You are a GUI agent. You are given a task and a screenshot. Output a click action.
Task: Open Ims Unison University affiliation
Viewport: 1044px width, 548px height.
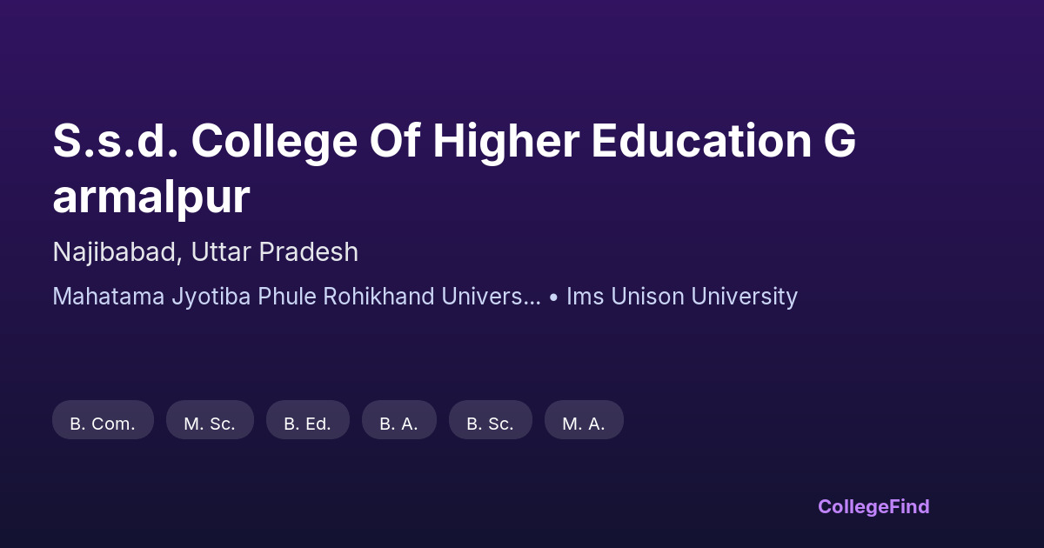(x=682, y=297)
